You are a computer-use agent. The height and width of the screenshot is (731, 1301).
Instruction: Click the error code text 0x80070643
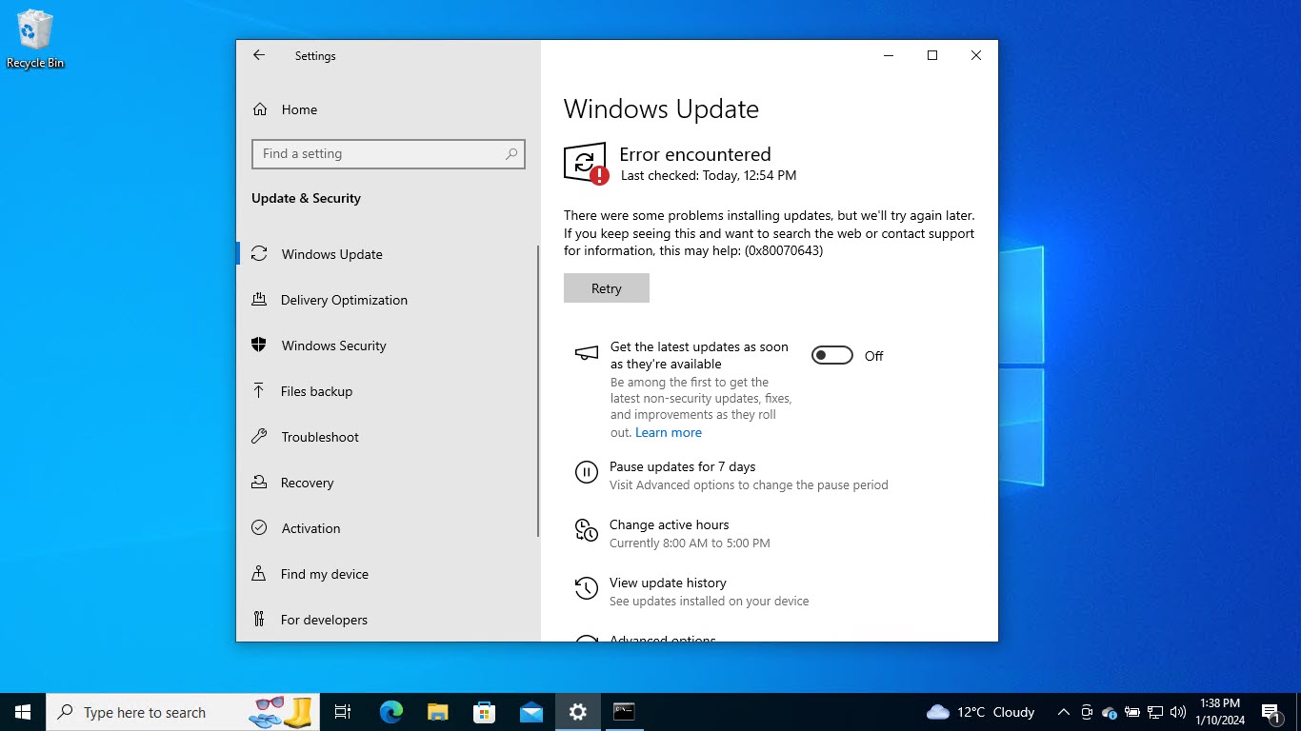(x=784, y=251)
